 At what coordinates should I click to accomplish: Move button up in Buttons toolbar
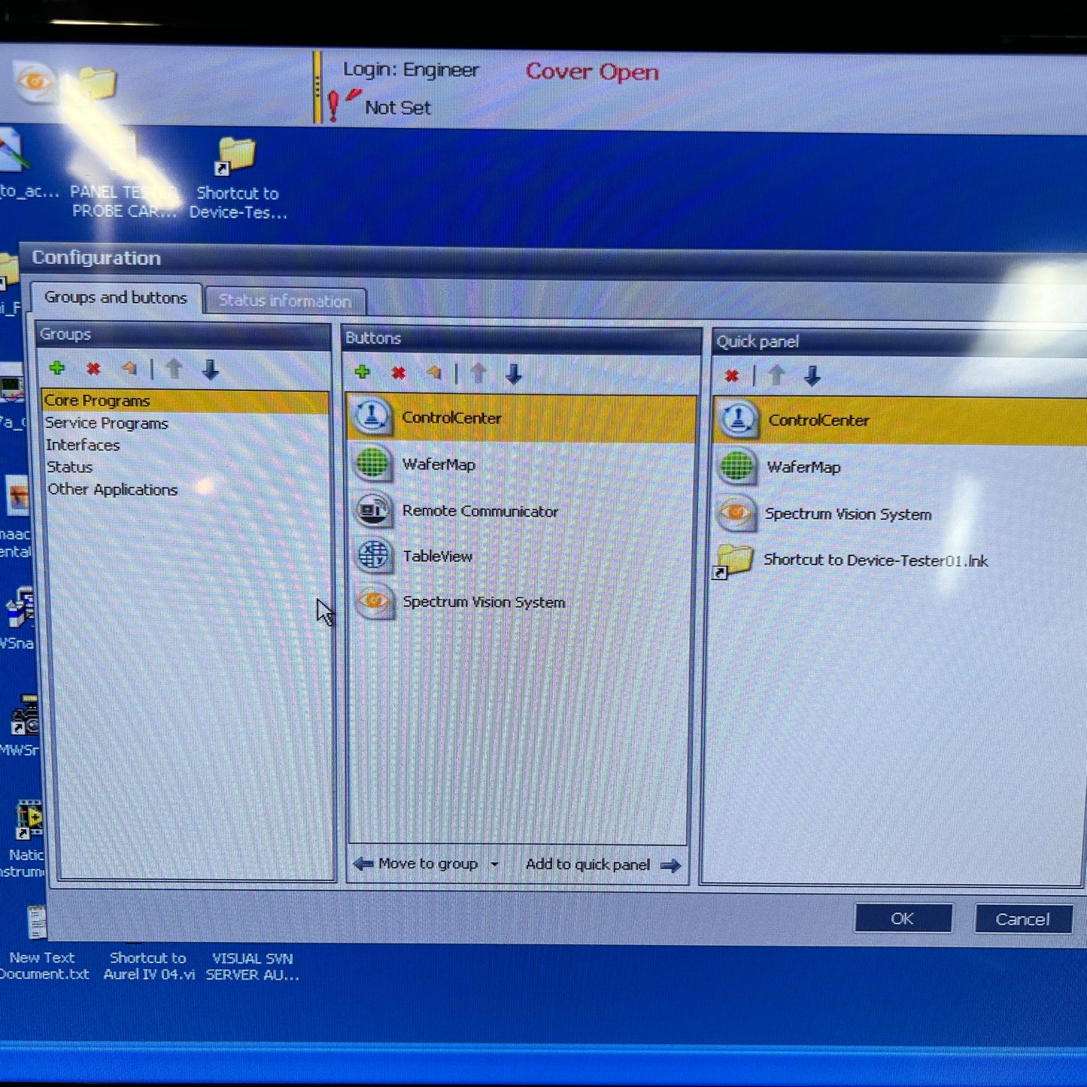pyautogui.click(x=478, y=373)
